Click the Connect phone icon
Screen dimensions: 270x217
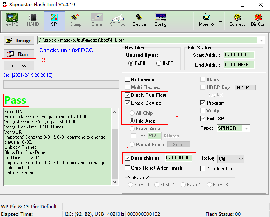click(x=237, y=20)
